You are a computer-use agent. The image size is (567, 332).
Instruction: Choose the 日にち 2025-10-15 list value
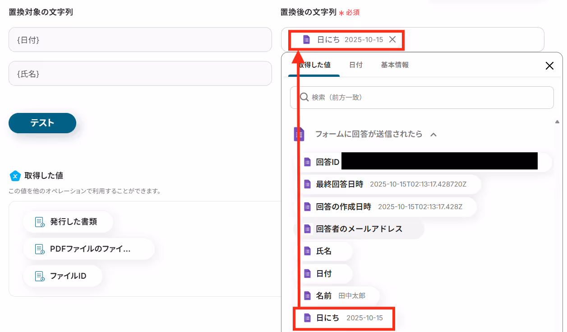[x=344, y=318]
